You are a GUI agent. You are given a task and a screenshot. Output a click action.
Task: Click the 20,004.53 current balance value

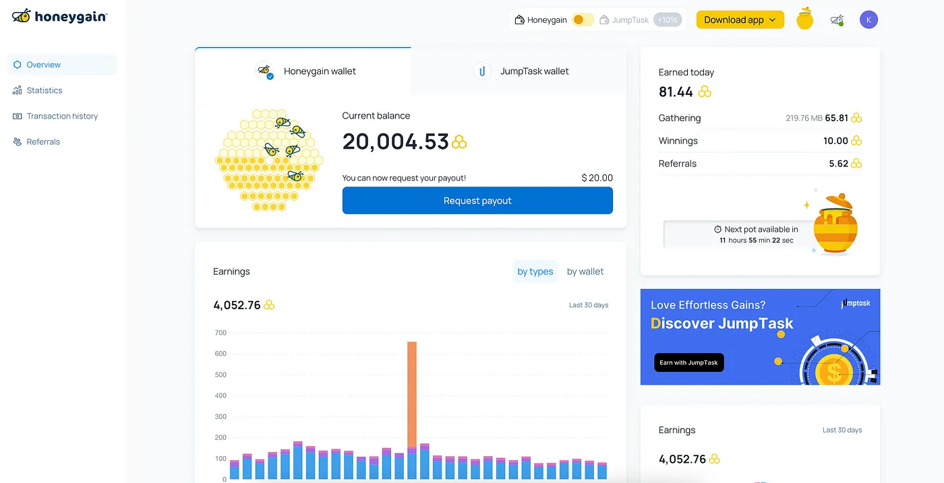(395, 141)
